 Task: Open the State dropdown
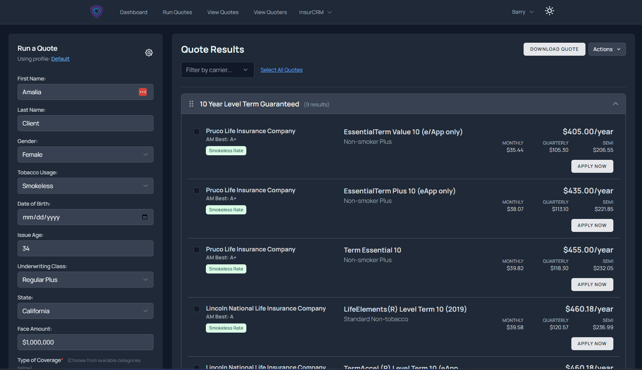pos(86,311)
